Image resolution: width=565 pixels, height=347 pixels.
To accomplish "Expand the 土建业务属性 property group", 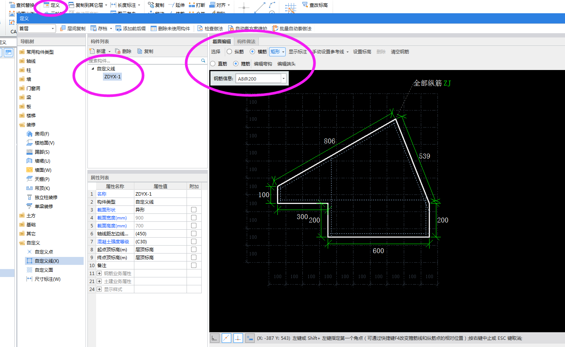I will pos(99,281).
